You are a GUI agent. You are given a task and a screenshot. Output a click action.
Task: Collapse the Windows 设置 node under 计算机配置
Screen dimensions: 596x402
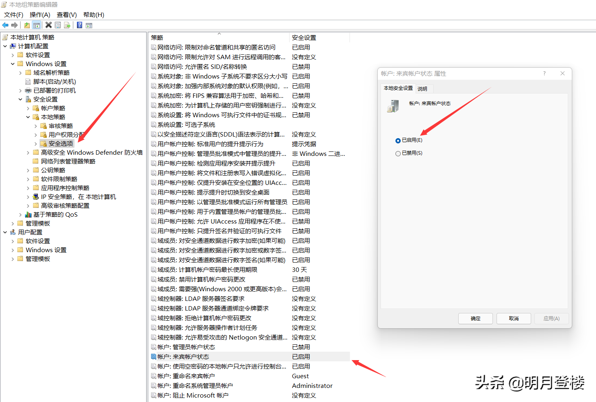pos(13,64)
